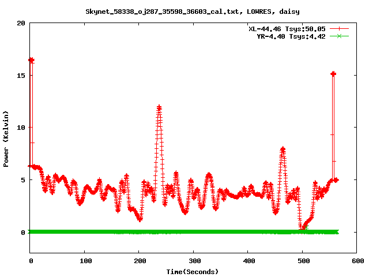
Task: Click the lone green marker near 505 seconds
Action: point(306,227)
